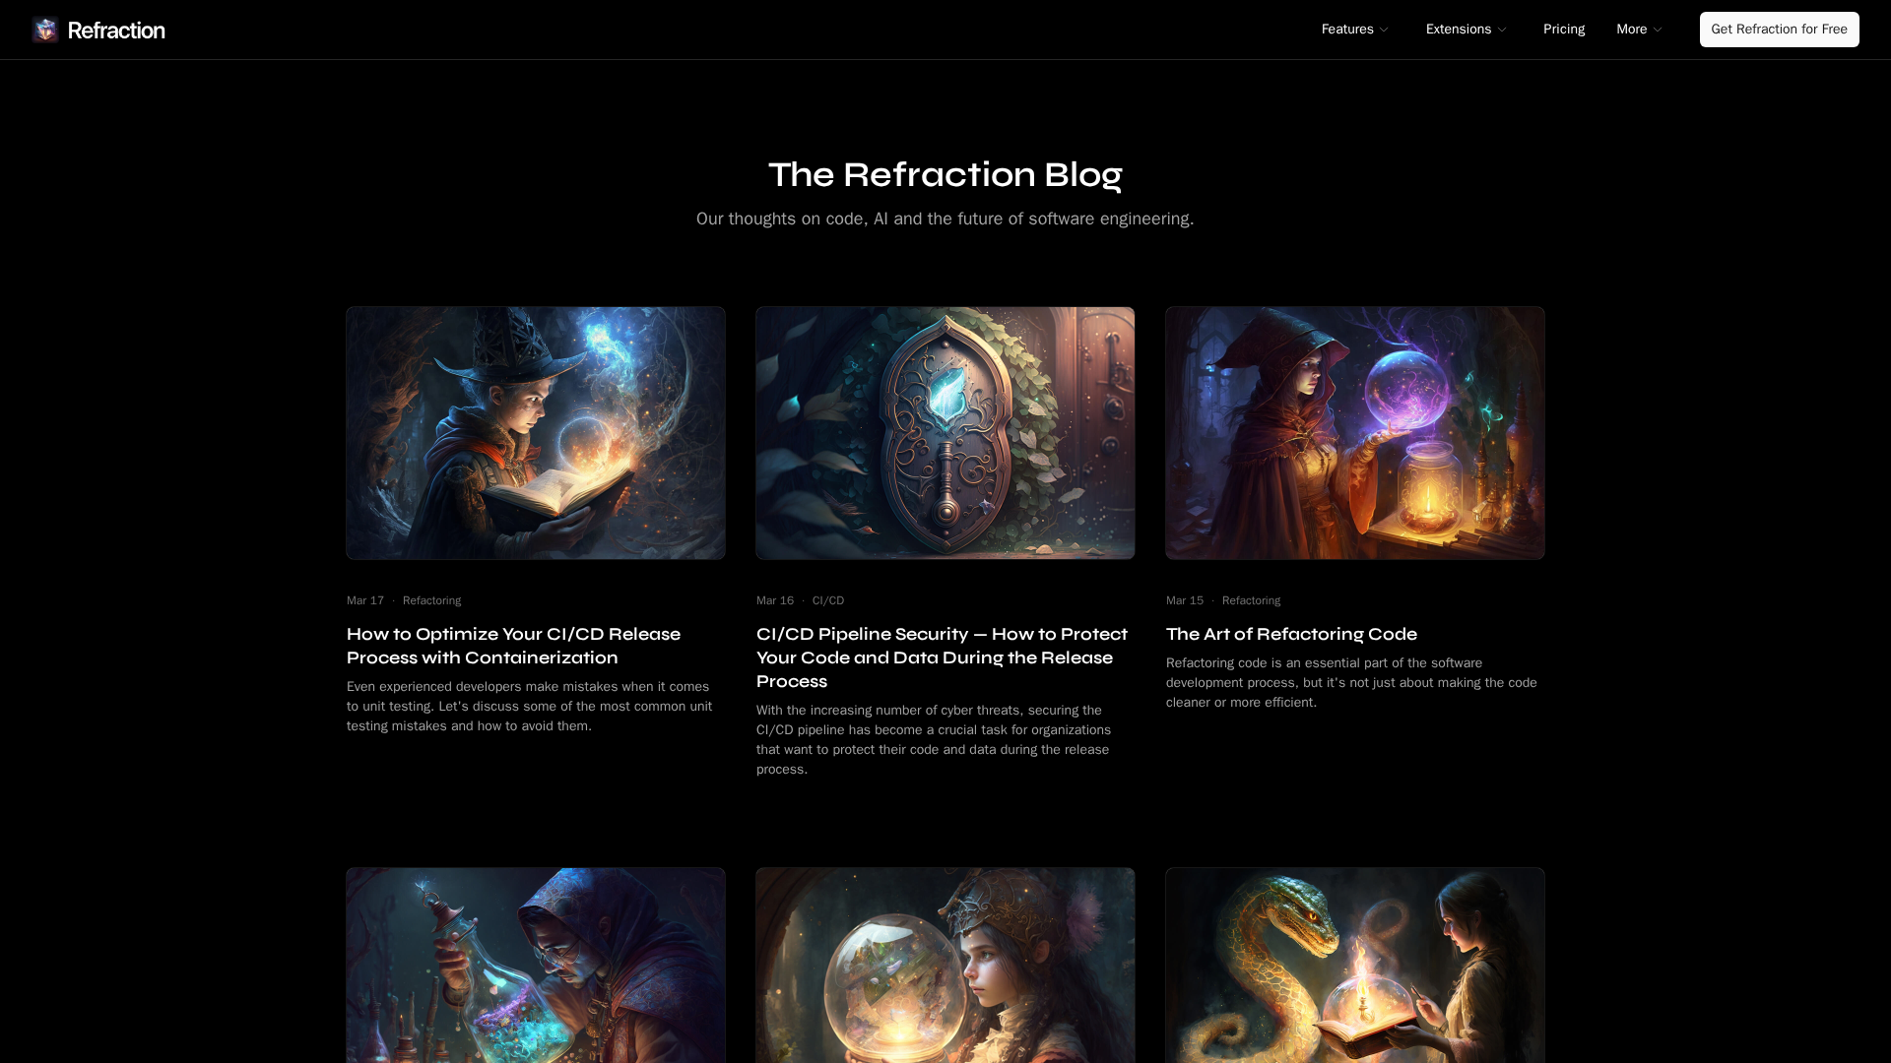Select the Refactoring tag on Mar 17 post
The image size is (1891, 1063).
pyautogui.click(x=431, y=600)
